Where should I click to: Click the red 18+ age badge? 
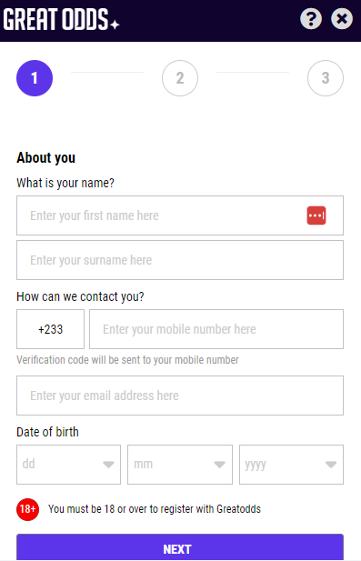[x=27, y=509]
